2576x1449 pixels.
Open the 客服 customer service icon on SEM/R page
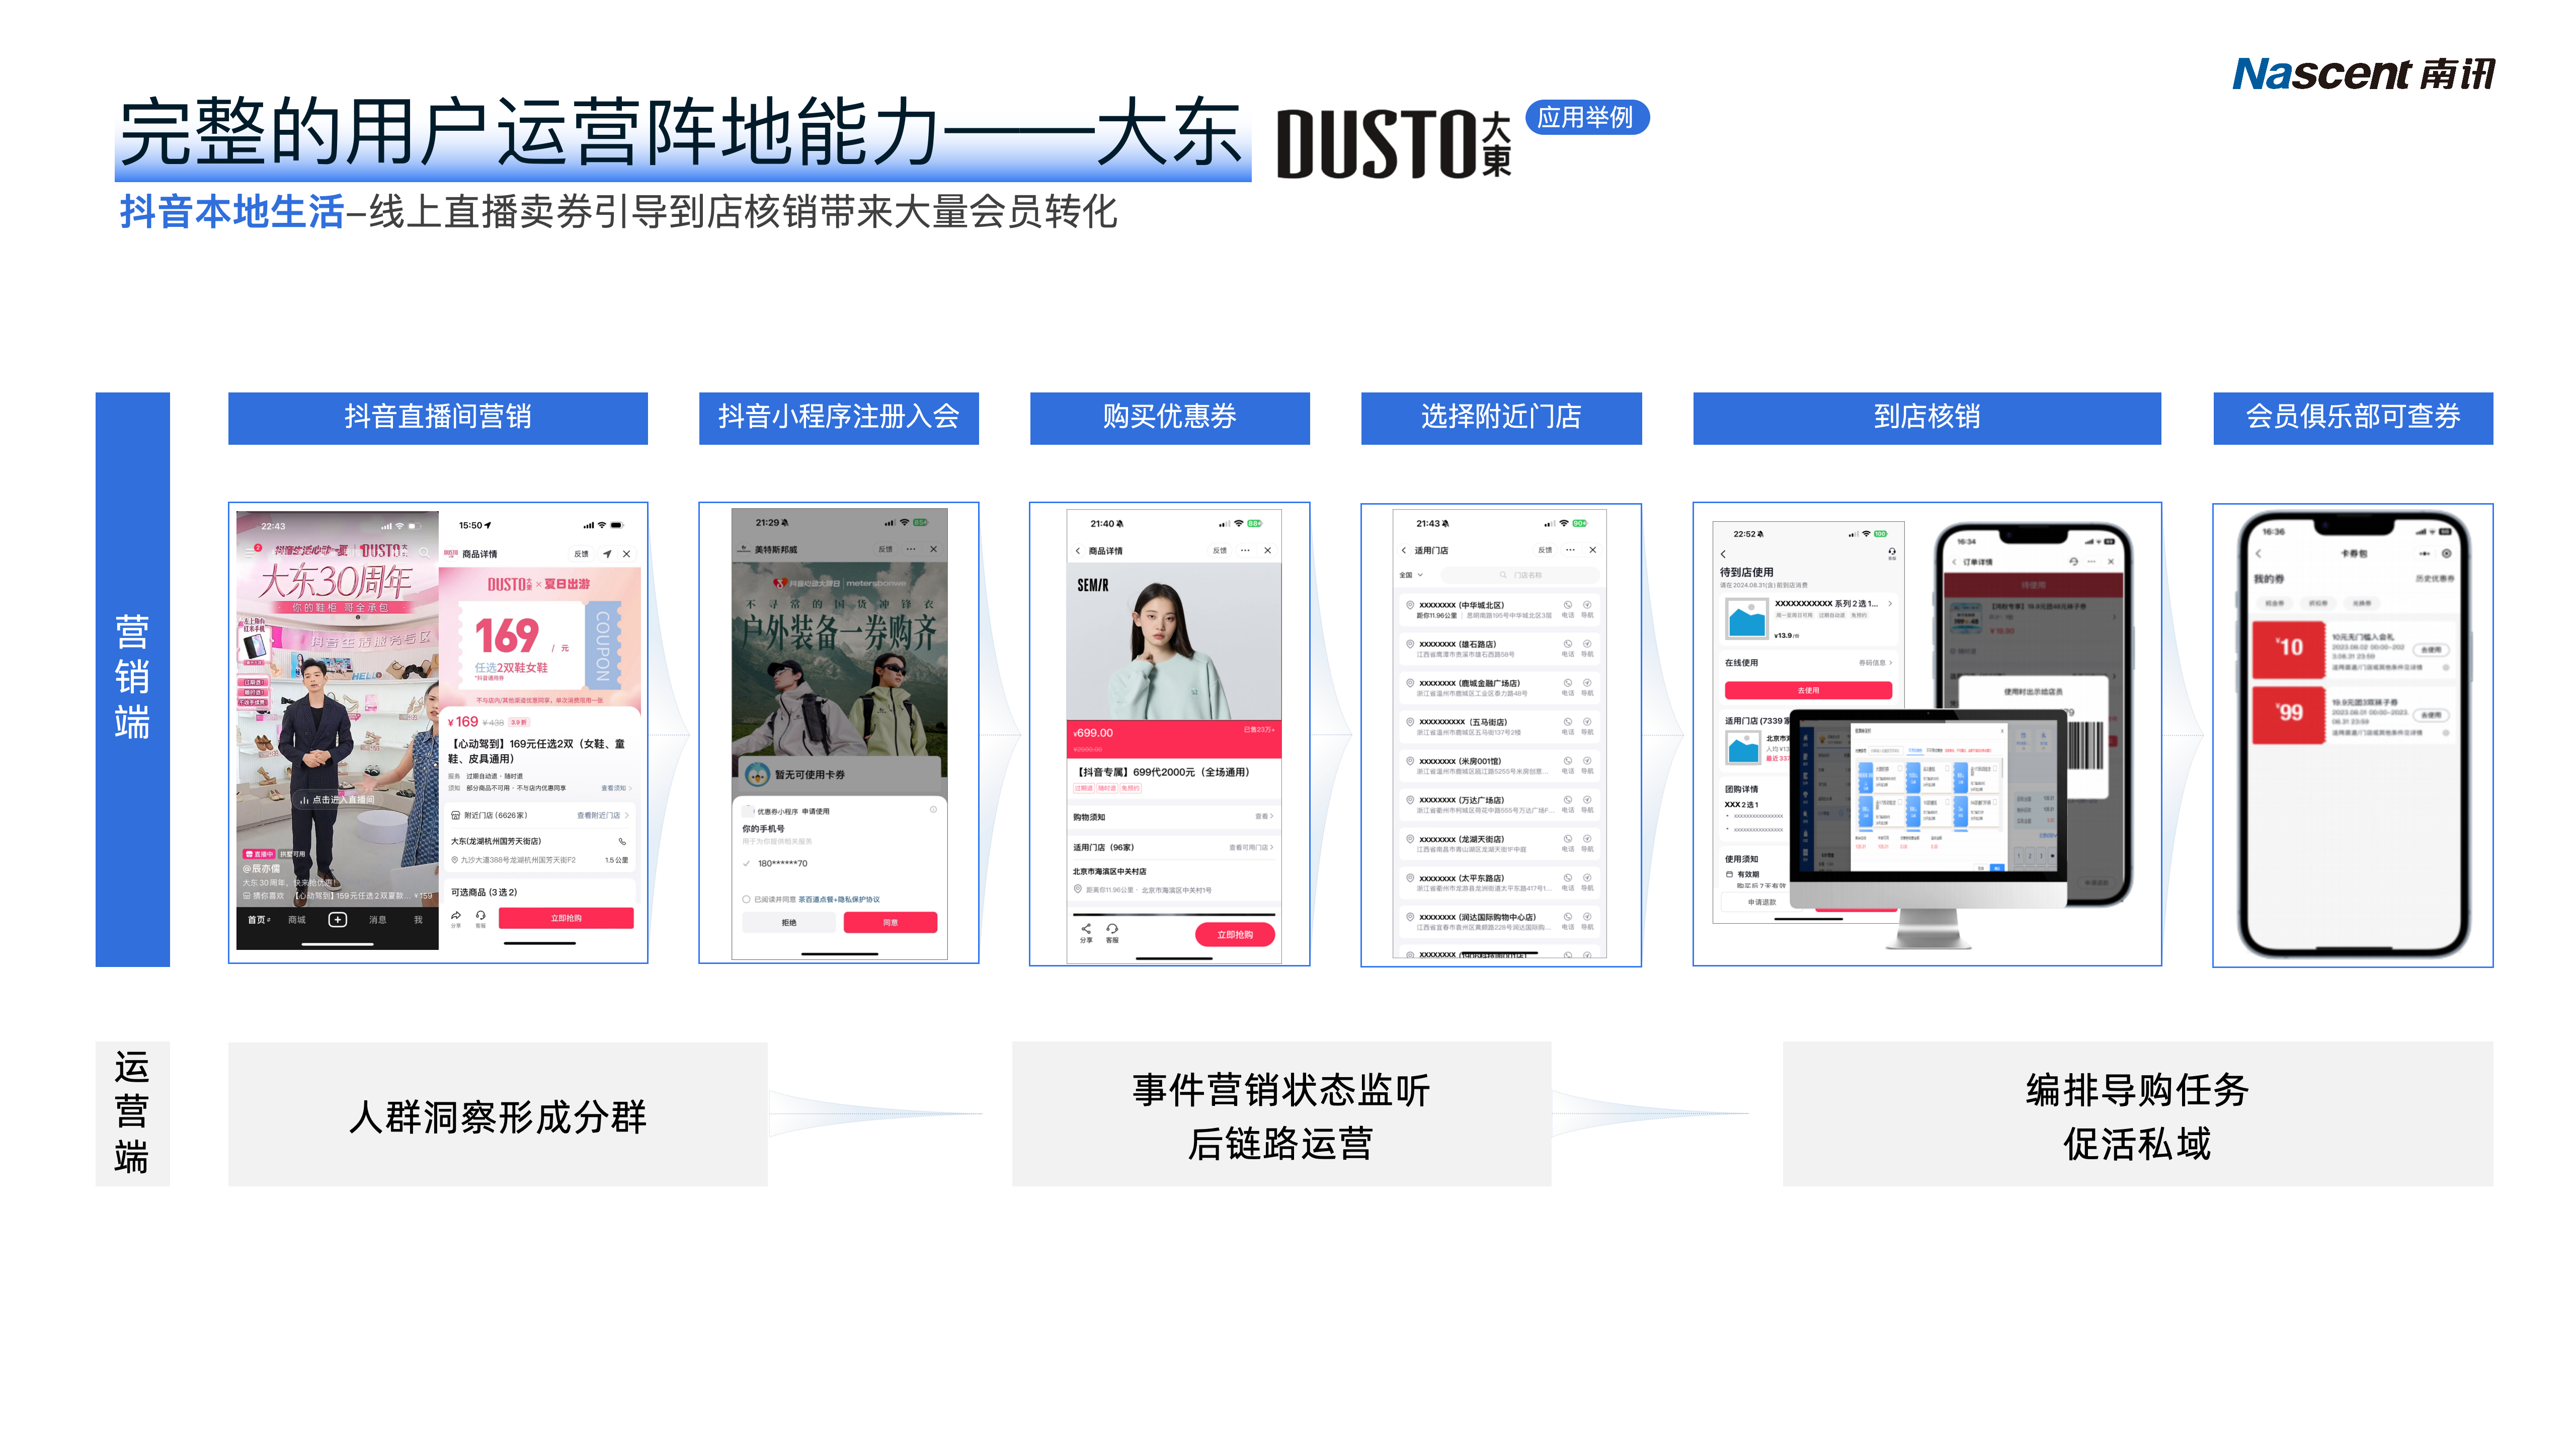[1113, 931]
